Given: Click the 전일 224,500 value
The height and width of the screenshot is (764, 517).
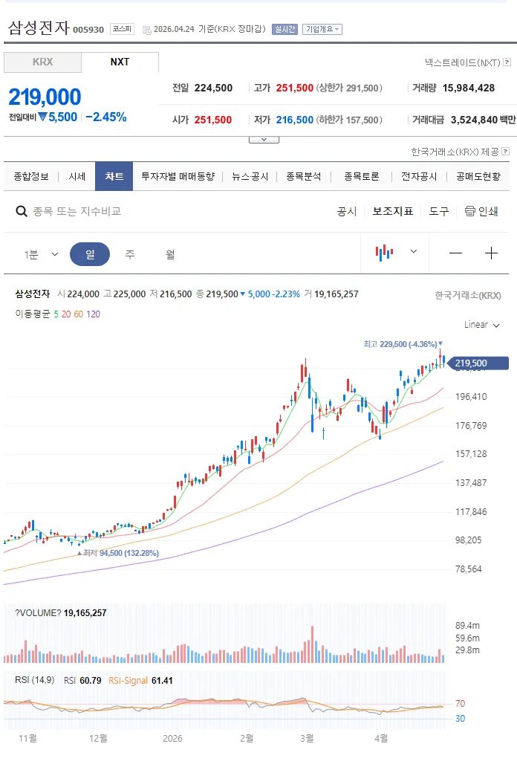Looking at the screenshot, I should [213, 88].
